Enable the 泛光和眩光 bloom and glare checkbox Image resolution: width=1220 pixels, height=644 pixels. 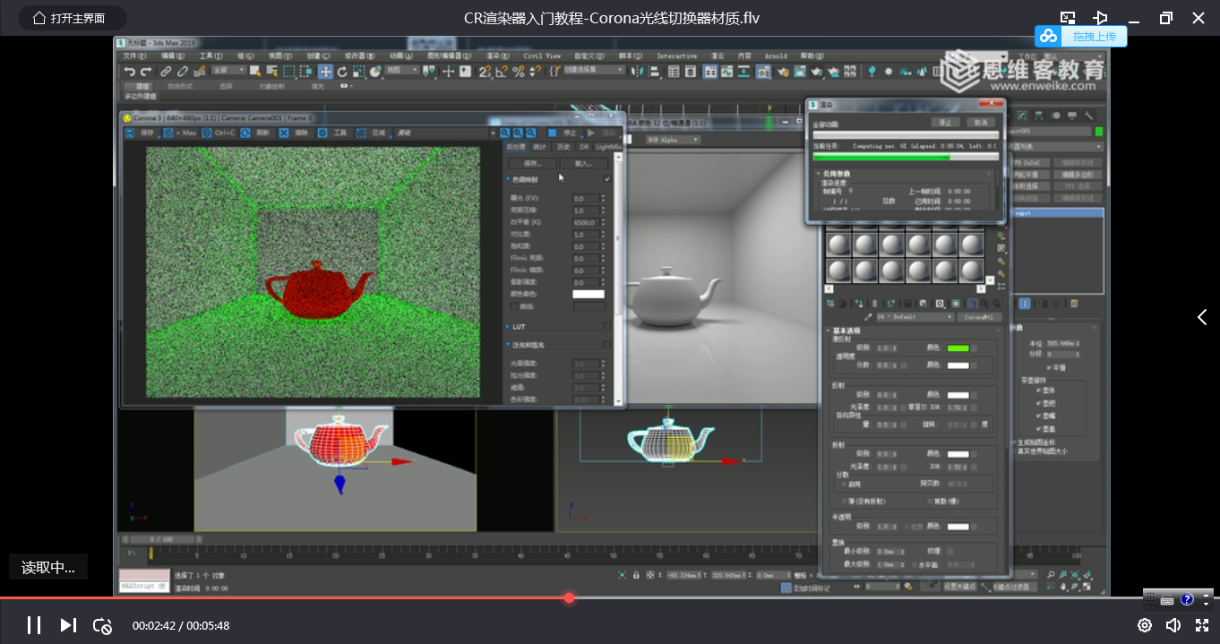607,345
